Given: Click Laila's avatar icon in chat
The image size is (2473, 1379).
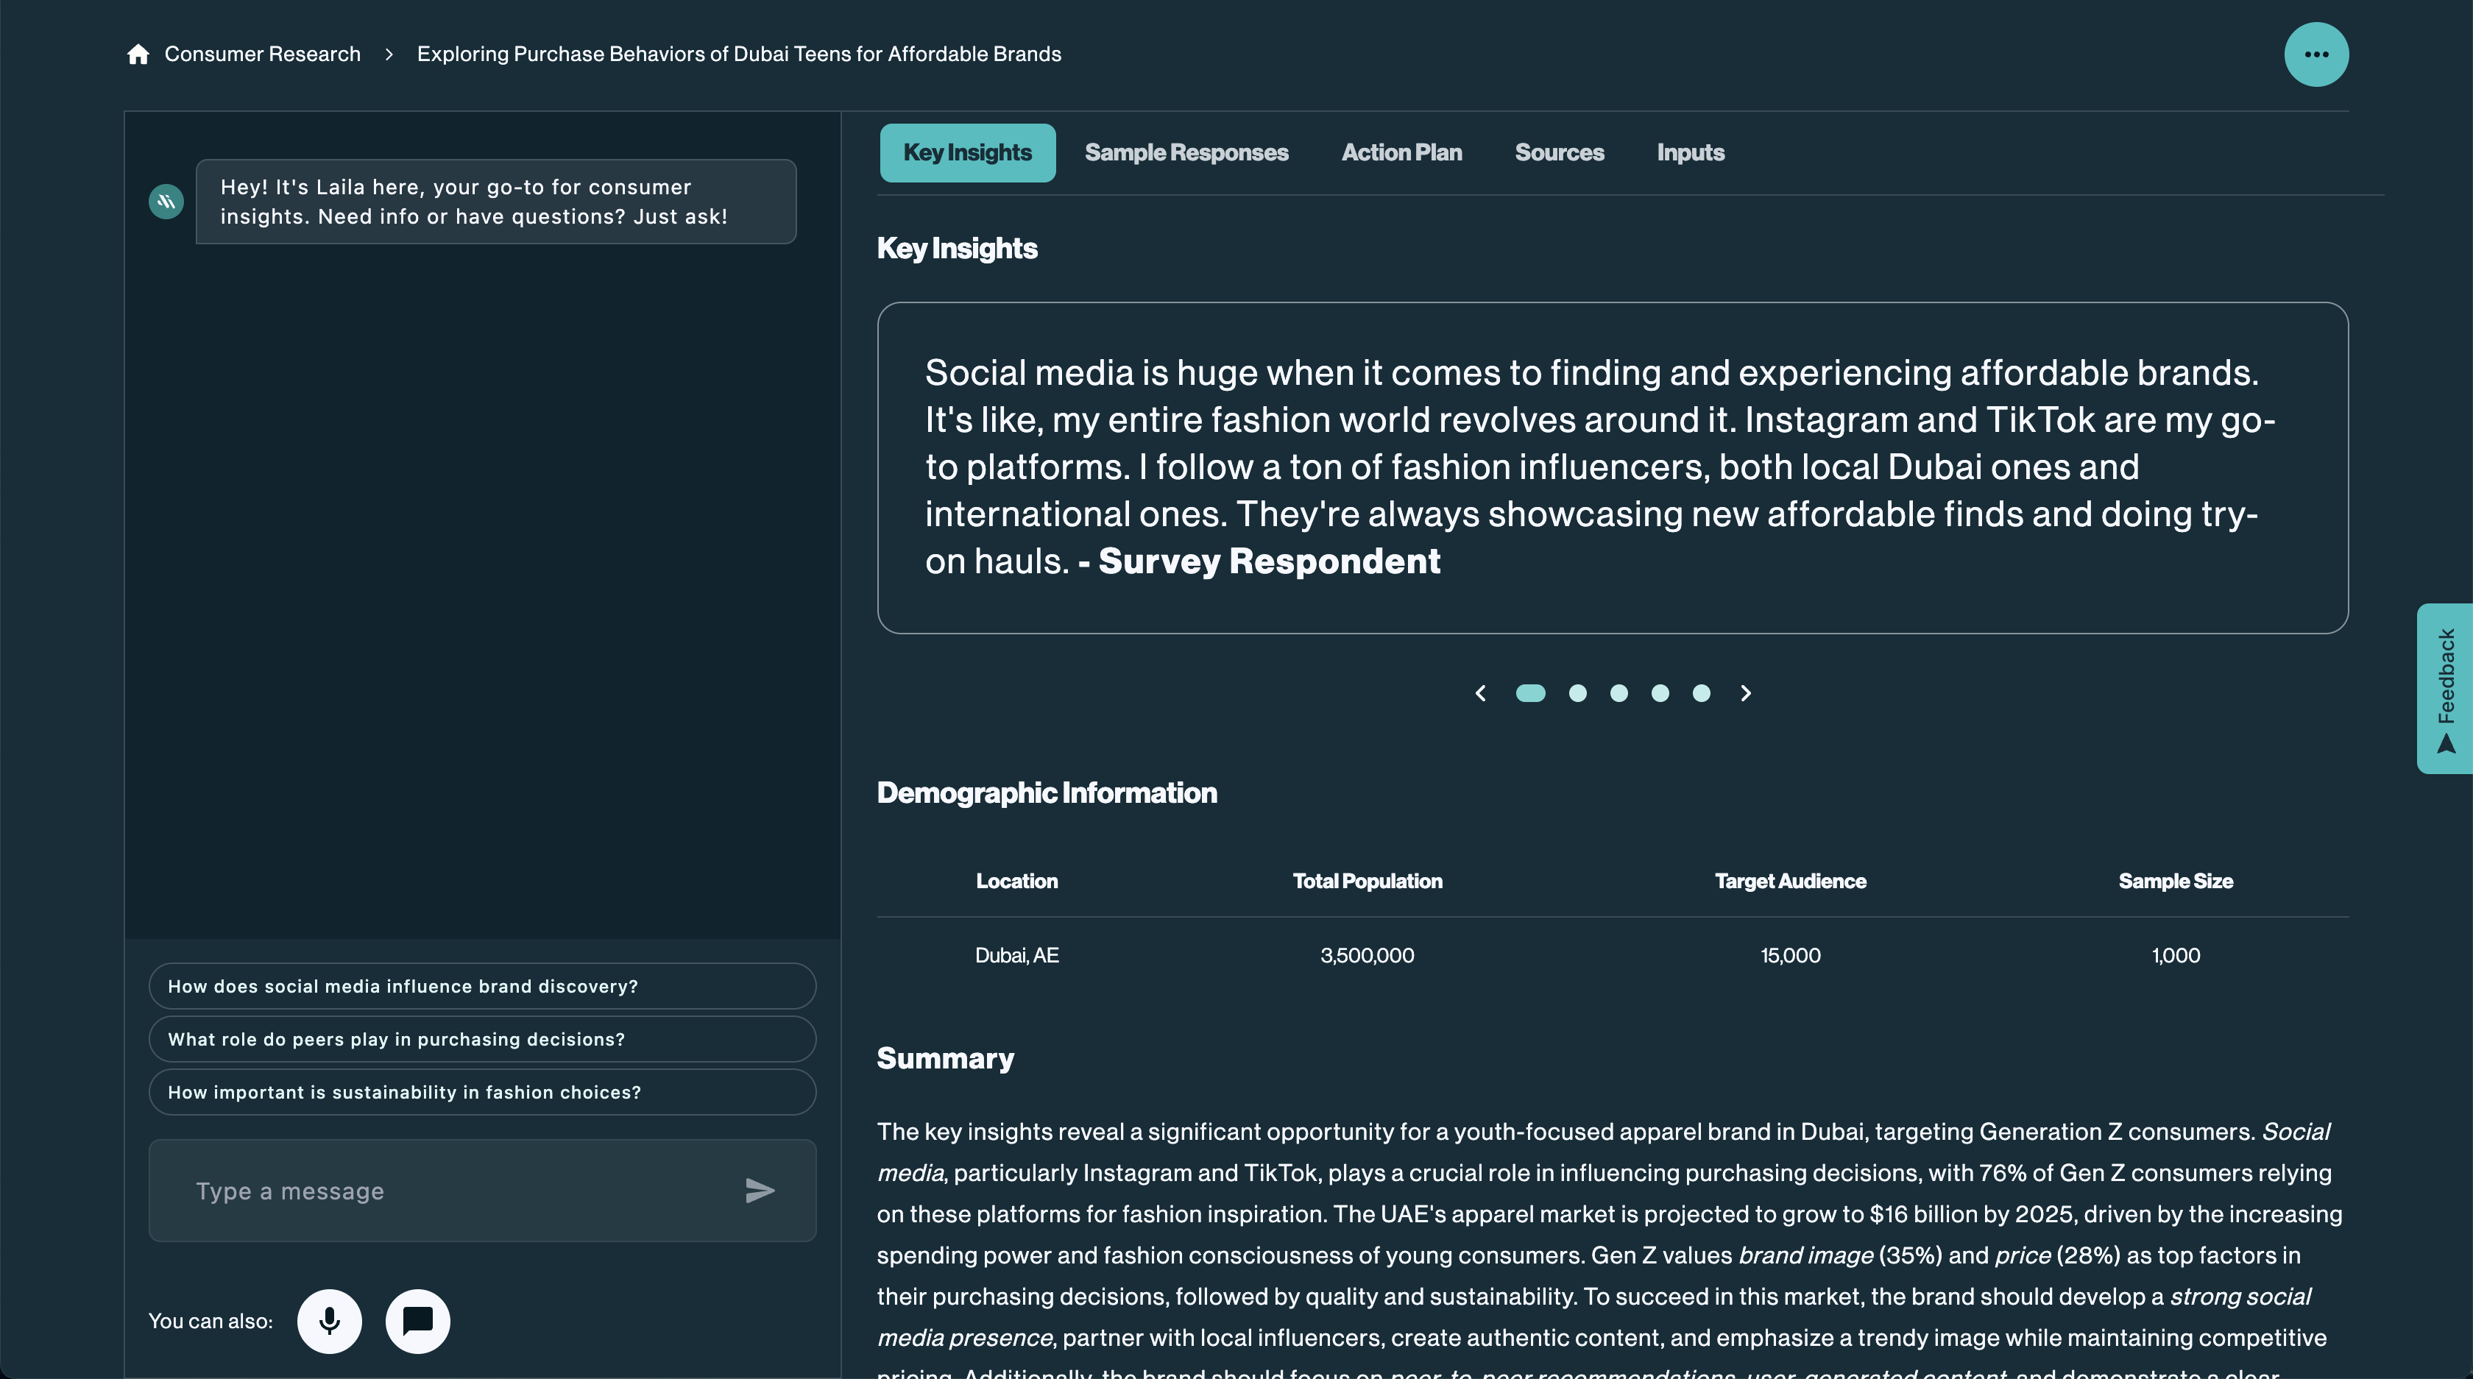Looking at the screenshot, I should coord(166,202).
